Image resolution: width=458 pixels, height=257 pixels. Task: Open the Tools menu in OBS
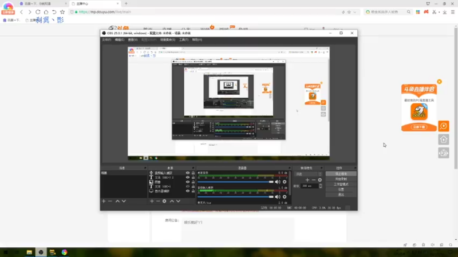[x=184, y=39]
